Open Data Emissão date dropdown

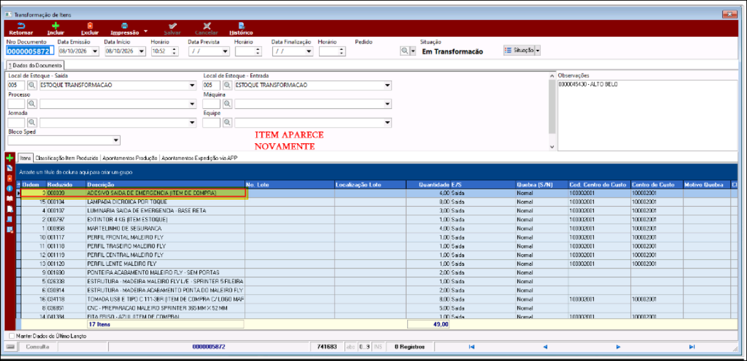tap(94, 51)
